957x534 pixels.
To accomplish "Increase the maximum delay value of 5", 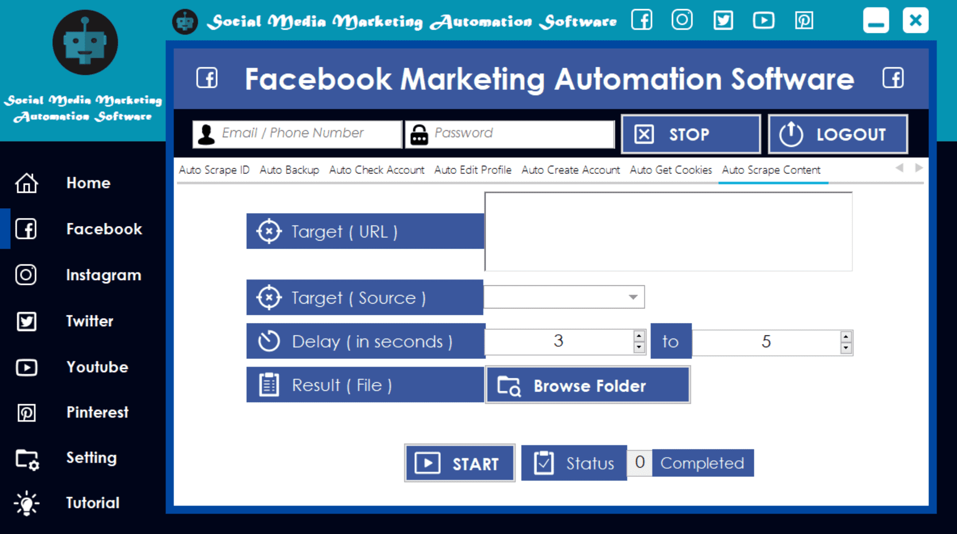I will point(846,337).
